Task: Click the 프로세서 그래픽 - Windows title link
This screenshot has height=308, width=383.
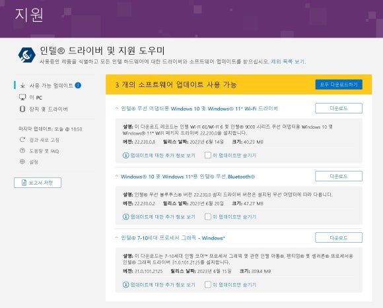Action: (x=173, y=238)
